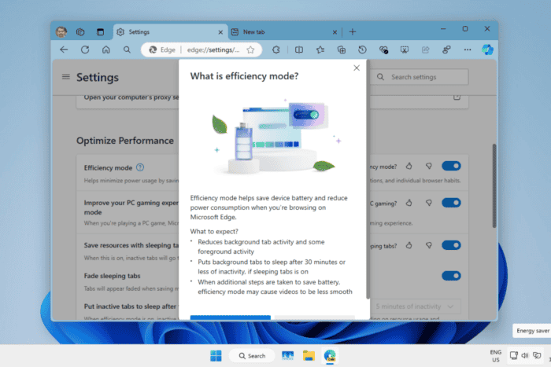Image resolution: width=551 pixels, height=367 pixels.
Task: Switch to the Settings tab
Action: 171,32
